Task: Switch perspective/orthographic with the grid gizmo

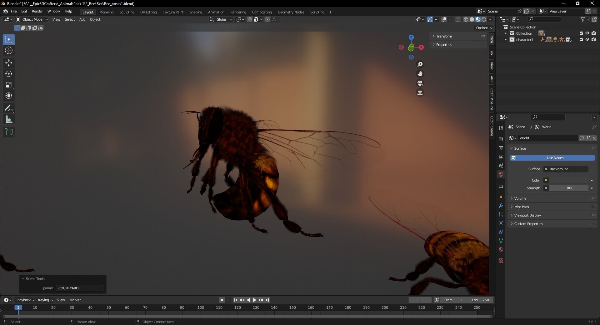Action: pyautogui.click(x=420, y=93)
